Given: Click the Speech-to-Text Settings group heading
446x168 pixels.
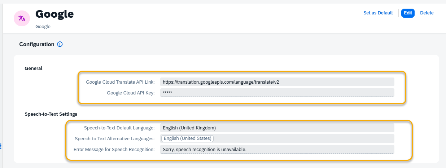Looking at the screenshot, I should click(x=51, y=114).
